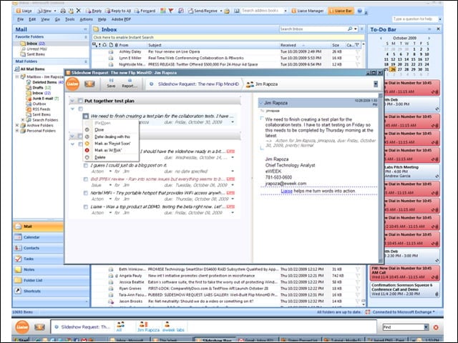Click the Liaise logo in the bottom bar
Image resolution: width=458 pixels, height=343 pixels.
click(x=22, y=327)
